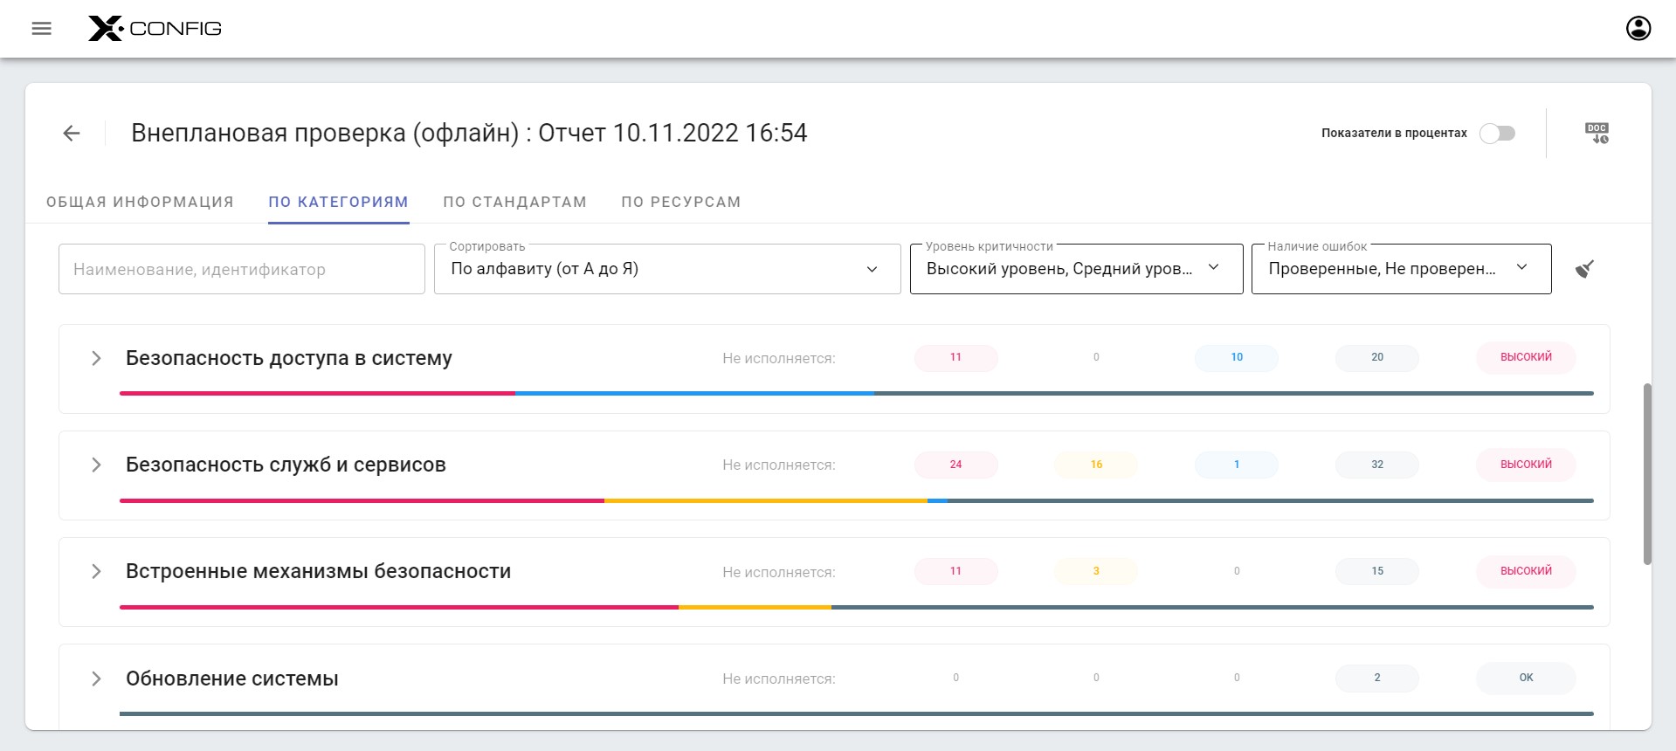Click the vertical scrollbar on the right
This screenshot has width=1676, height=751.
coord(1647,473)
